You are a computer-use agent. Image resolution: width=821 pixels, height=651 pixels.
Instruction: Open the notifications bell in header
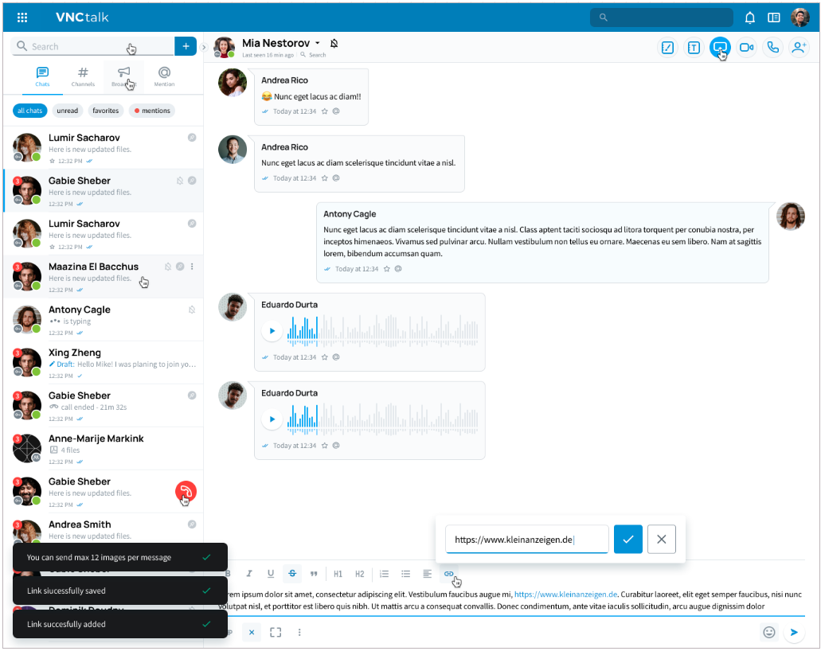tap(749, 18)
